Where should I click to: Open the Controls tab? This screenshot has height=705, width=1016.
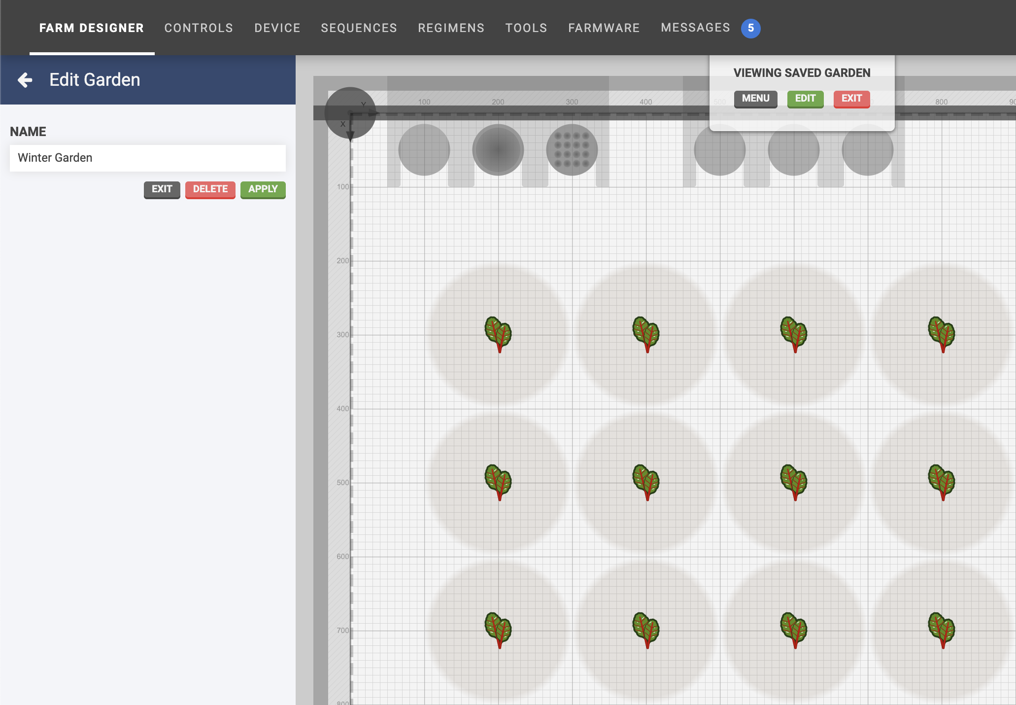tap(199, 28)
